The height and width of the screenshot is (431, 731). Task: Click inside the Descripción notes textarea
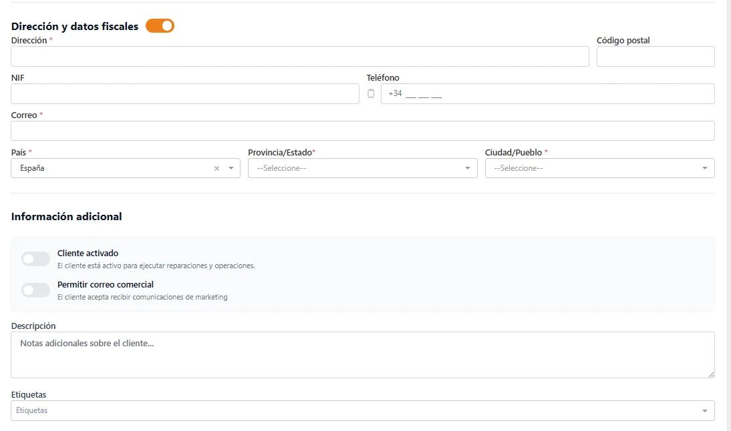click(363, 355)
